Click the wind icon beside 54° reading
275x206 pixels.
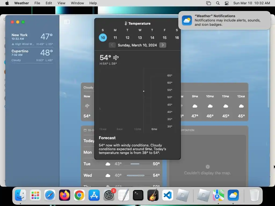[116, 57]
